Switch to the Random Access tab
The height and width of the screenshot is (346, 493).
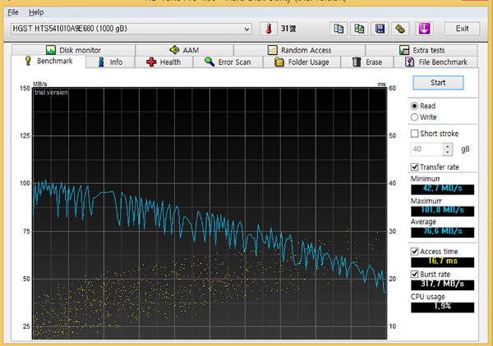tap(299, 50)
